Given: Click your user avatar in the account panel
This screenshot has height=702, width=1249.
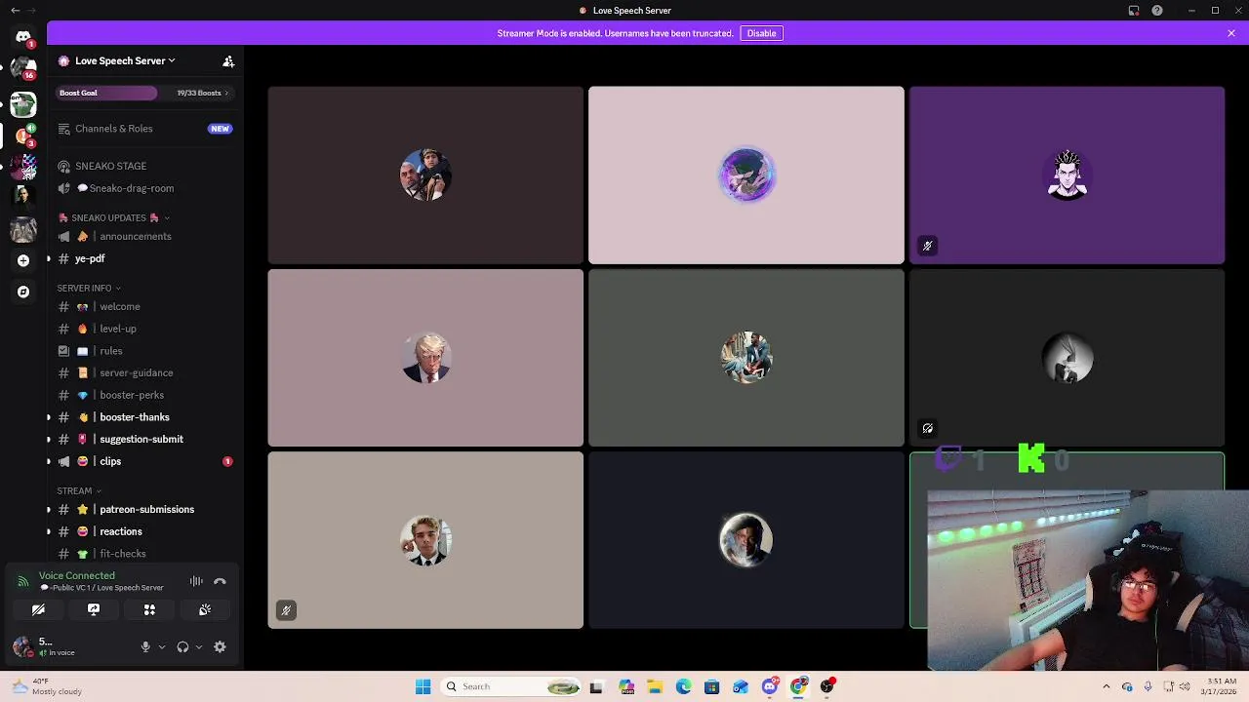Looking at the screenshot, I should click(21, 646).
